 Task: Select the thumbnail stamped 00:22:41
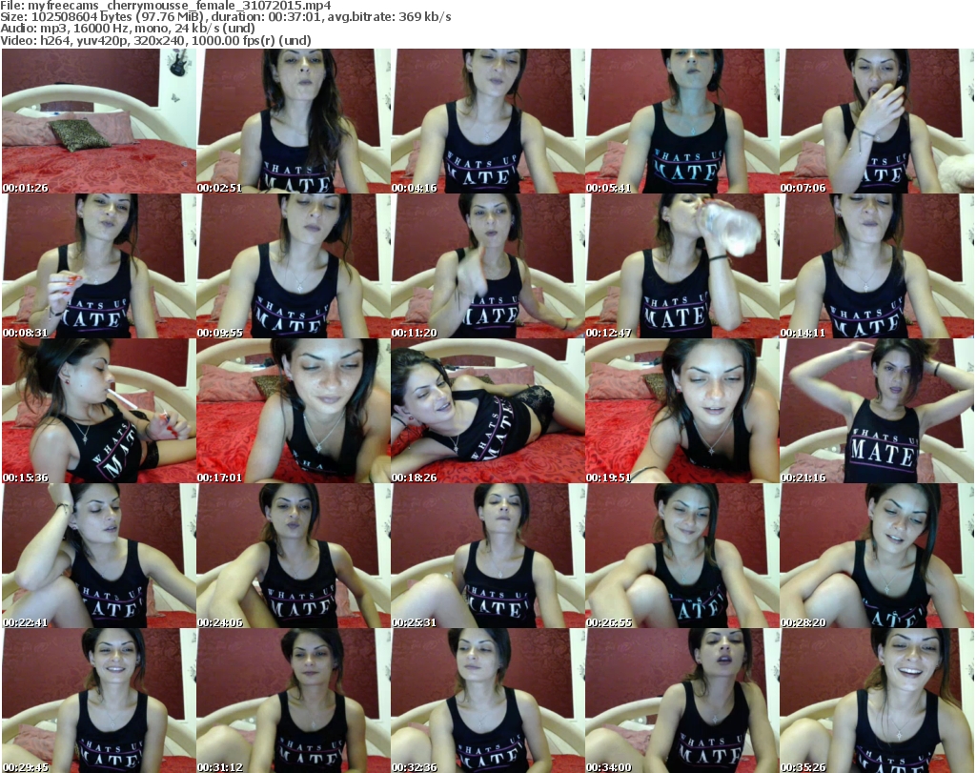(x=99, y=556)
